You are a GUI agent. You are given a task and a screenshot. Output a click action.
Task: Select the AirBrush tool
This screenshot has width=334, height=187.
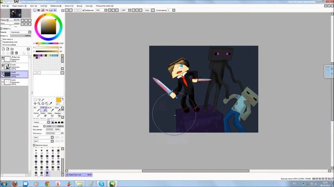tap(44, 109)
